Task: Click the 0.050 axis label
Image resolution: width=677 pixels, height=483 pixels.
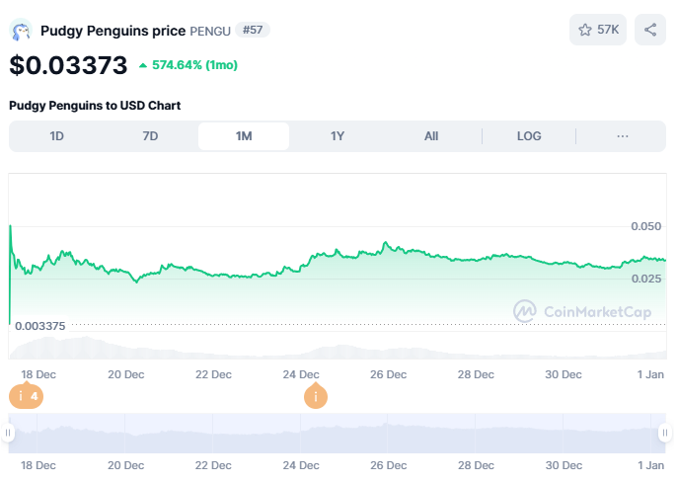Action: [645, 226]
